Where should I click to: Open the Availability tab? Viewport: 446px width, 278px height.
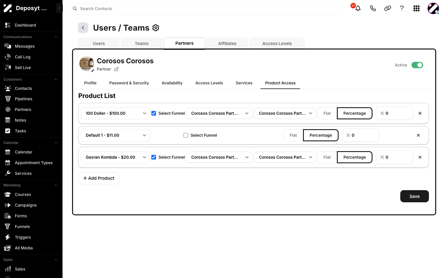(x=172, y=83)
